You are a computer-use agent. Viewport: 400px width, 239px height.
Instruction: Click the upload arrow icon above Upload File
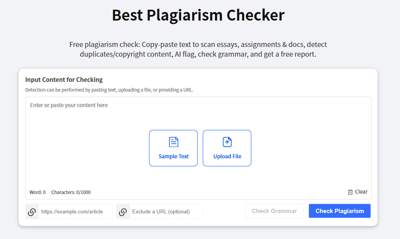point(227,142)
